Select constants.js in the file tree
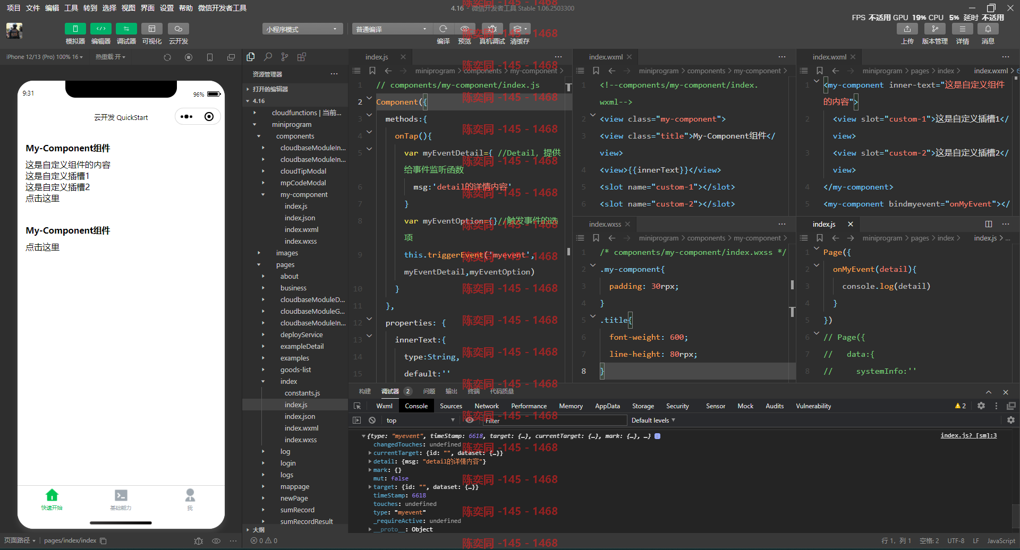 pos(302,393)
